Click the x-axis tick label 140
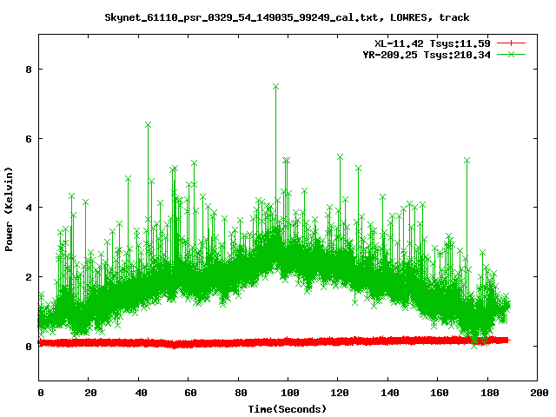Viewport: 556px width, 417px height. 387,394
